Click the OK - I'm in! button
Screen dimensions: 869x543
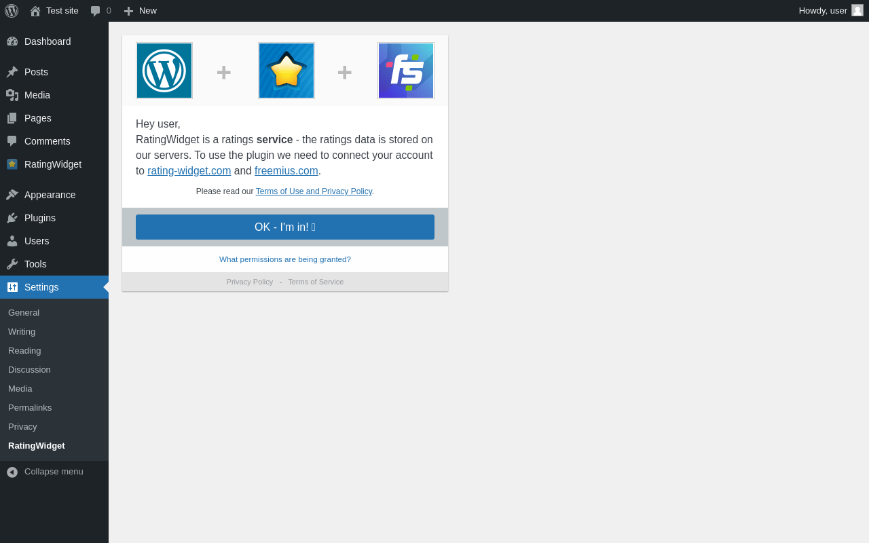pos(285,227)
